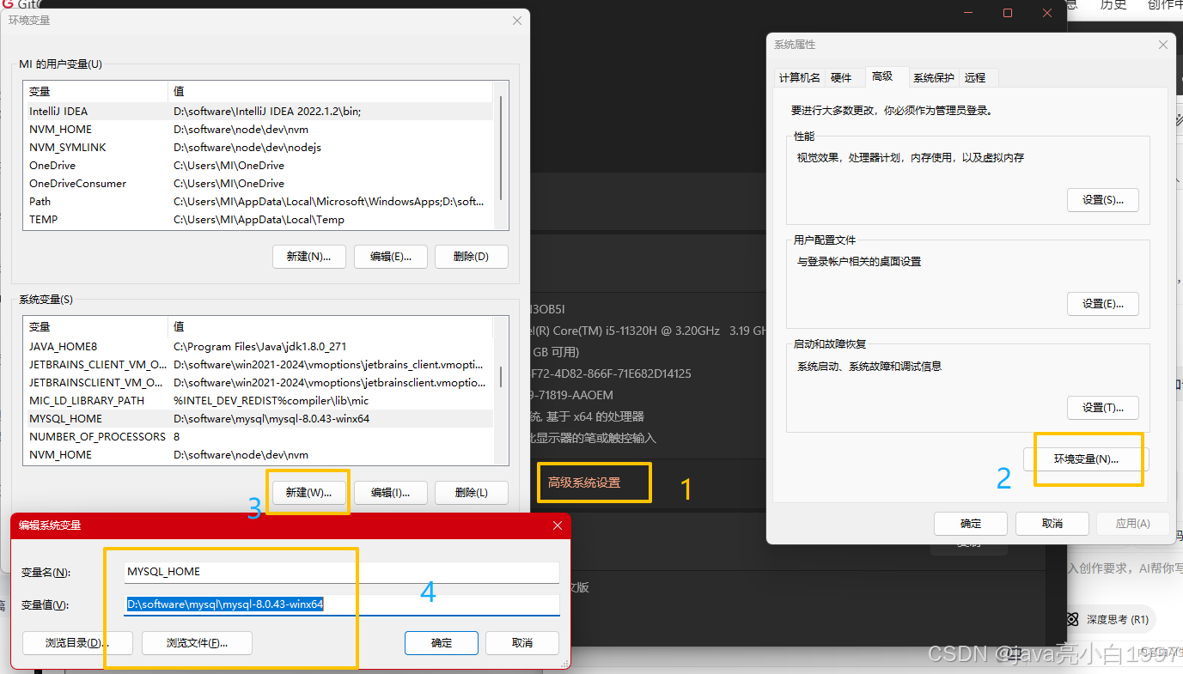Select the NVM_HOME user variable row
The image size is (1183, 674).
(x=258, y=130)
